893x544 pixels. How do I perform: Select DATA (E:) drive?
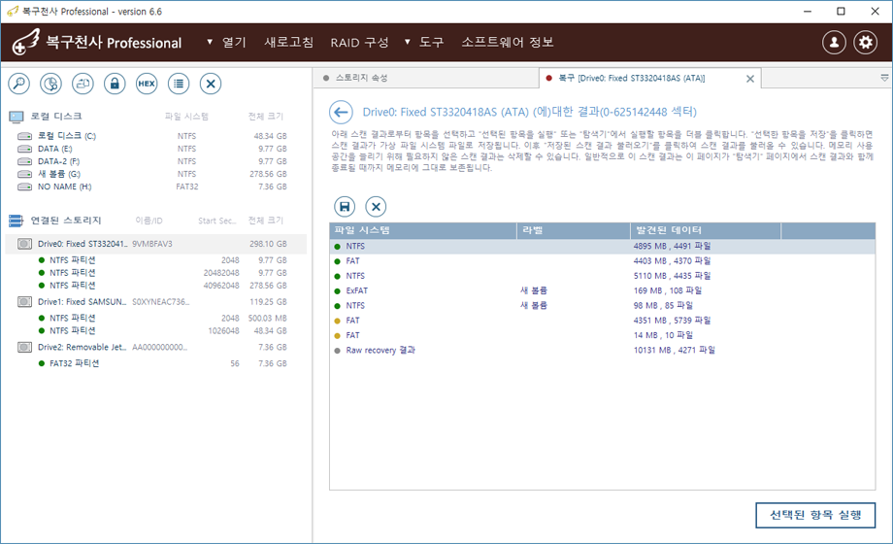pos(155,149)
